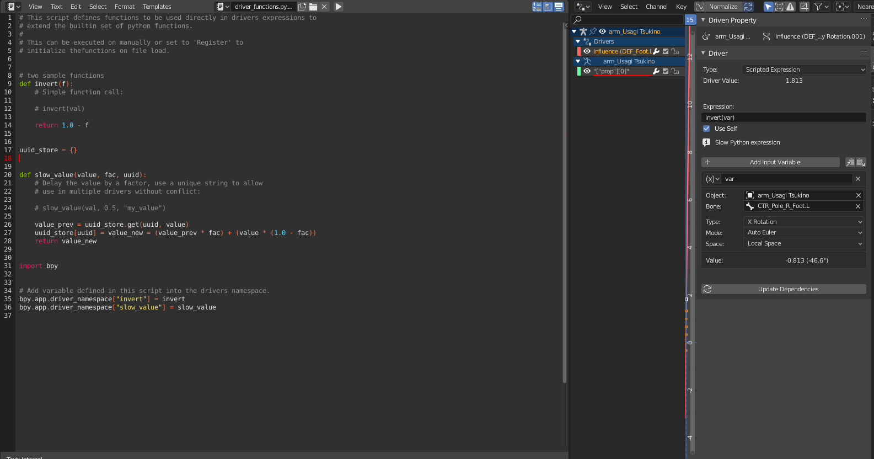Copy driver variables icon
Screen dimensions: 874x459
coord(850,162)
